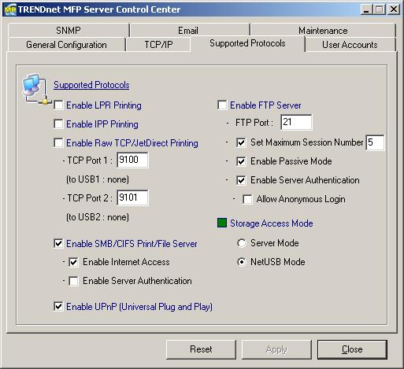Enable Raw TCP/JetDirect Printing
Image resolution: width=404 pixels, height=369 pixels.
click(58, 143)
